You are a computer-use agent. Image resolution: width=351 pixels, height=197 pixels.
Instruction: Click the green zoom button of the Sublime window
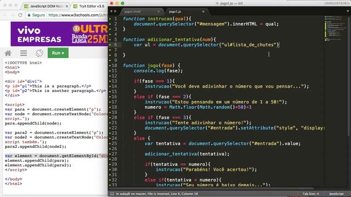(122, 3)
